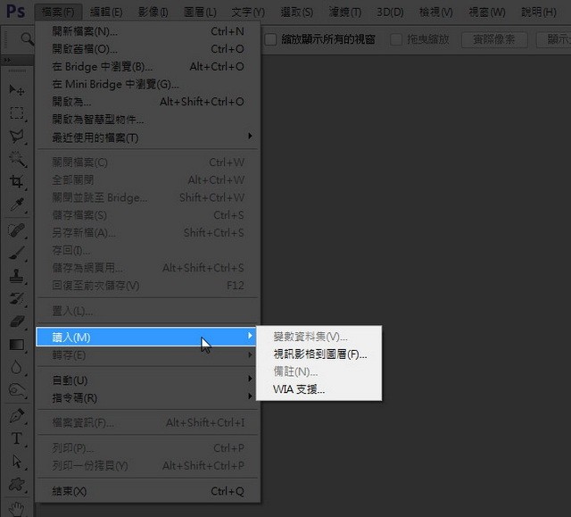Select the Hand tool
Viewport: 571px width, 517px height.
point(17,509)
